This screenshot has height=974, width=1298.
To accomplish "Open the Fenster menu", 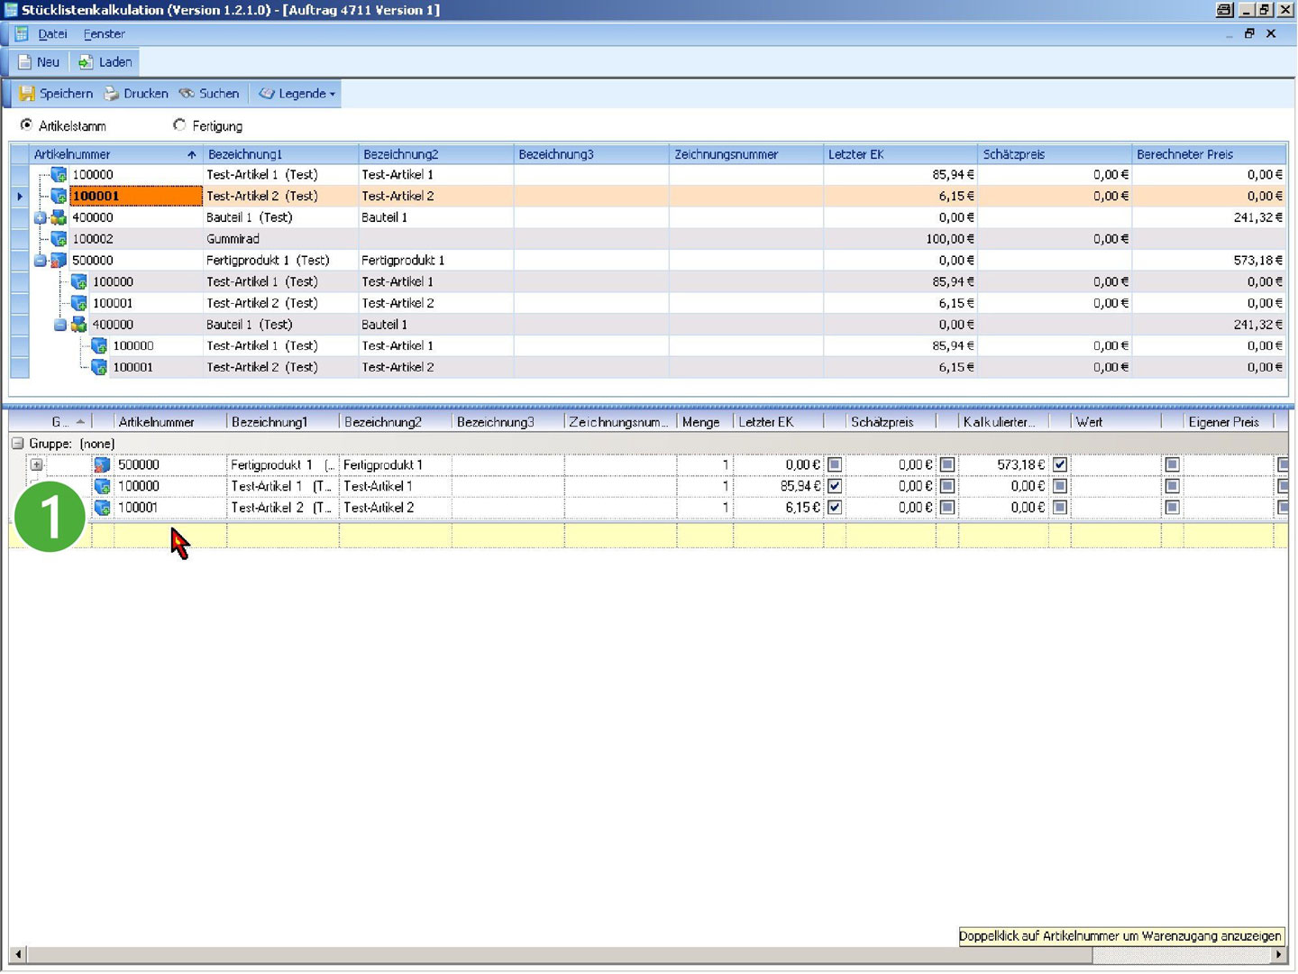I will 104,34.
